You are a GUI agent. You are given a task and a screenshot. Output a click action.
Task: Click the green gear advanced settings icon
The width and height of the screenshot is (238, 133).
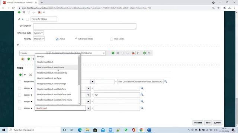pyautogui.click(x=145, y=53)
